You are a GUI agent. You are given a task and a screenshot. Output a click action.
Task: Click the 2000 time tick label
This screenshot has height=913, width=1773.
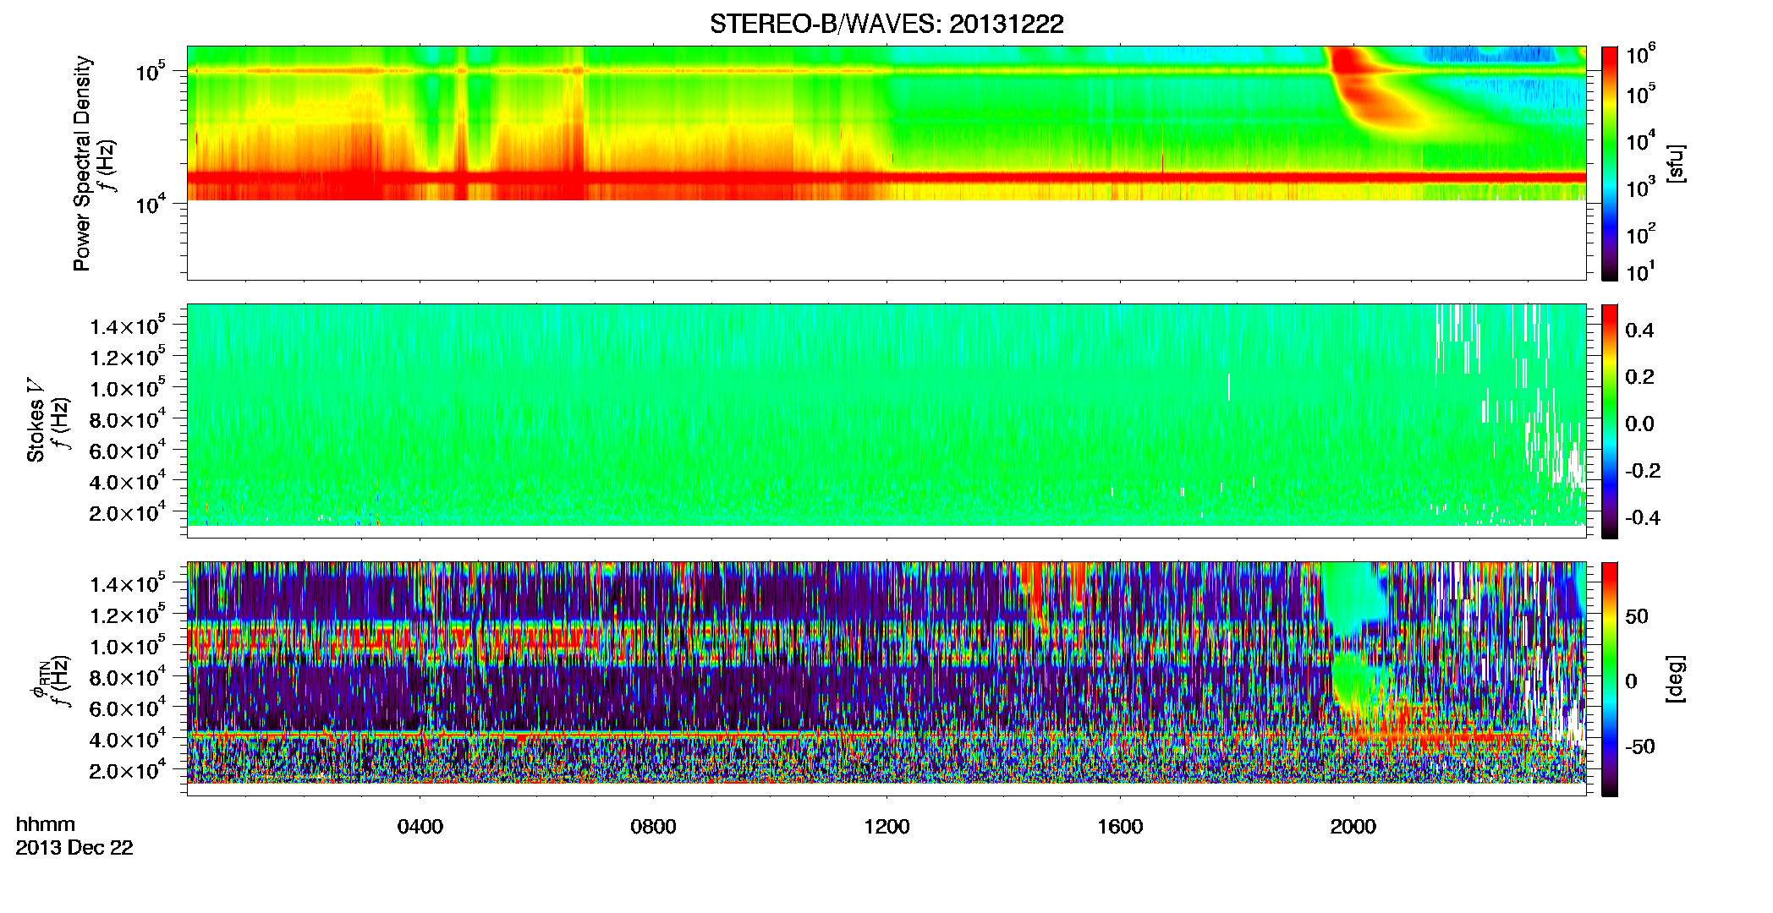click(x=1353, y=827)
